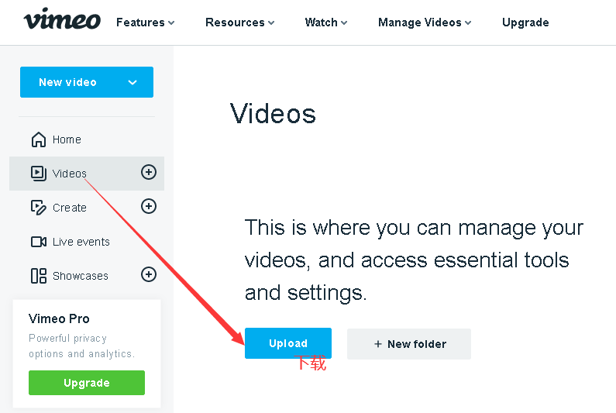Expand the New video dropdown arrow
The height and width of the screenshot is (413, 616).
point(132,82)
